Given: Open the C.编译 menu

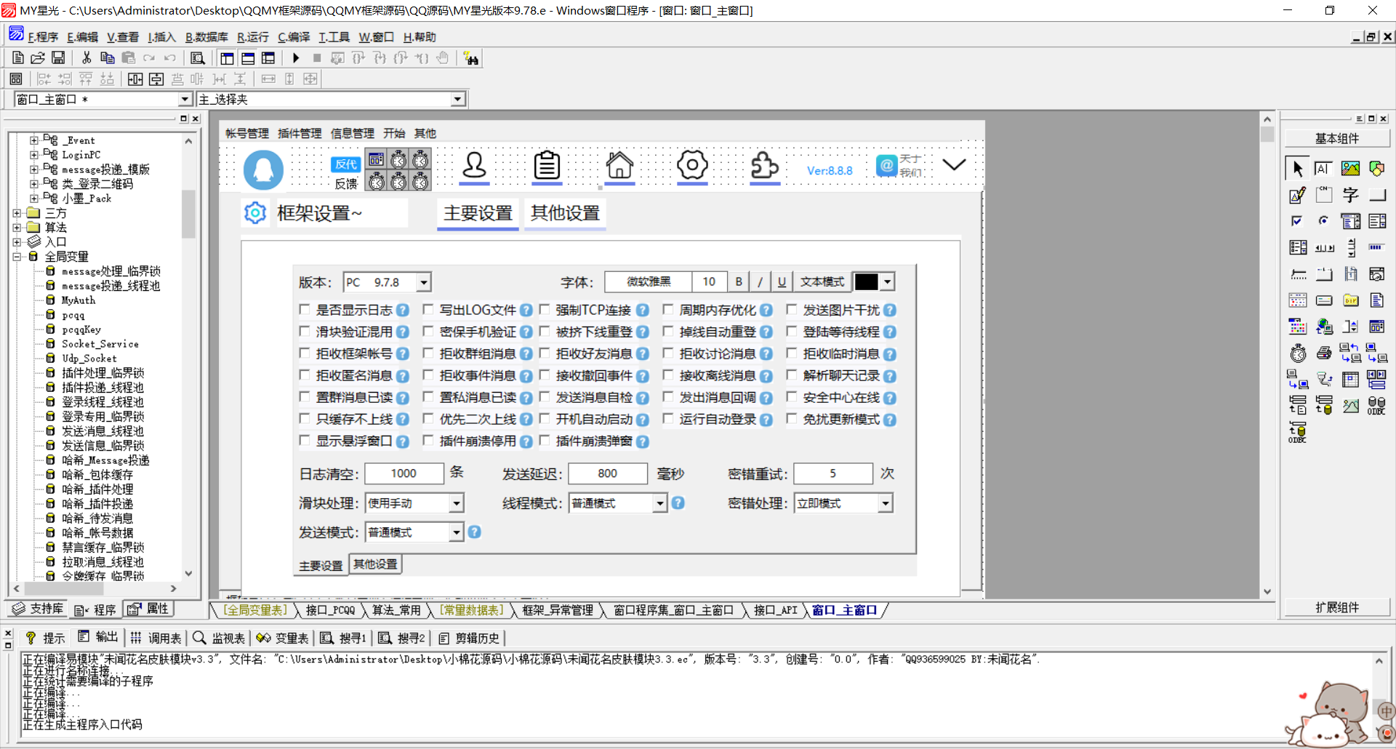Looking at the screenshot, I should (x=293, y=37).
